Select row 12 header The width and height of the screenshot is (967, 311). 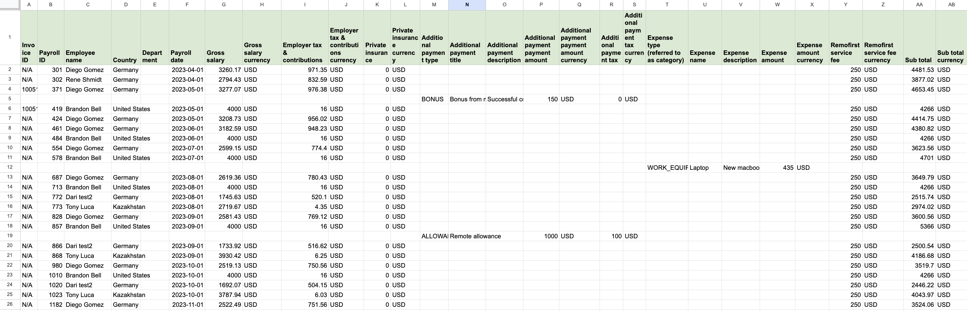(10, 167)
